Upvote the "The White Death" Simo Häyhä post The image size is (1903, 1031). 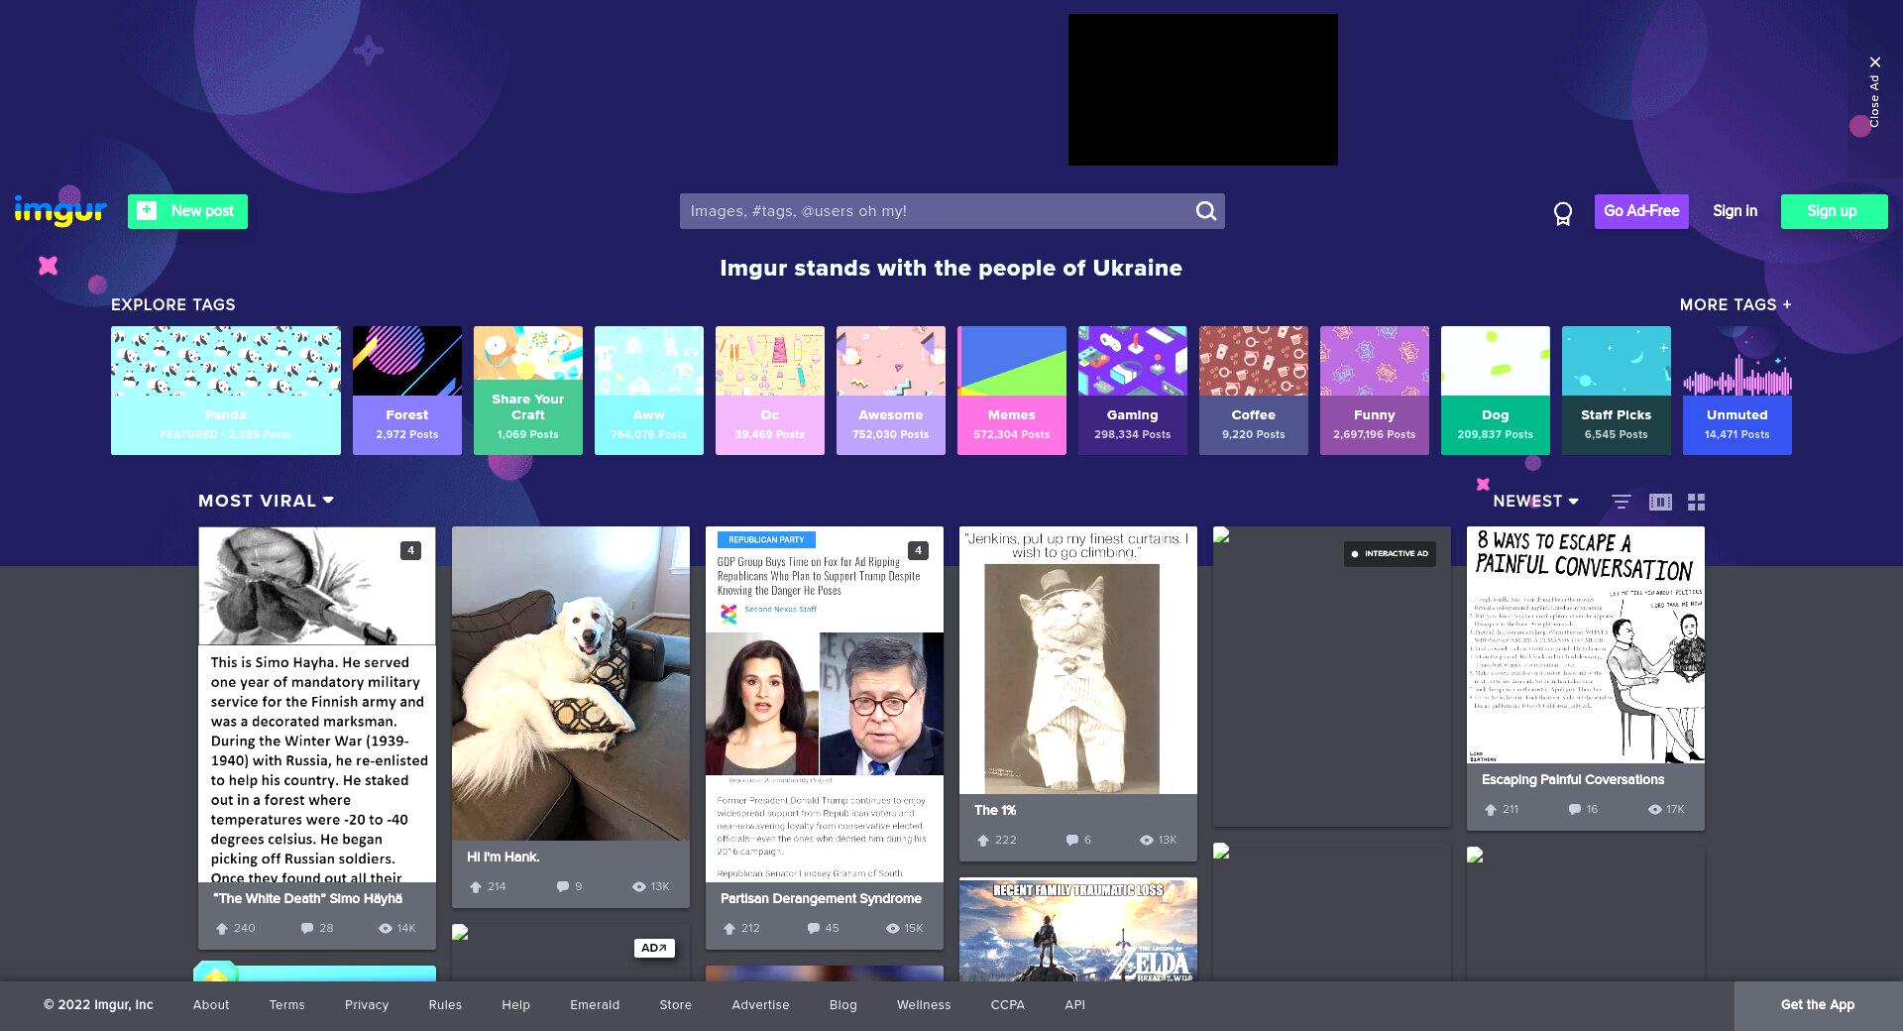(x=222, y=929)
